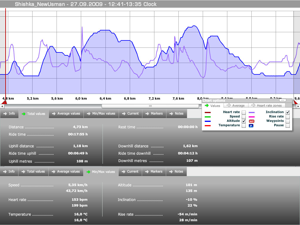The image size is (300, 225).
Task: Click the scroll right arrow of chart scrollbar
Action: [298, 106]
